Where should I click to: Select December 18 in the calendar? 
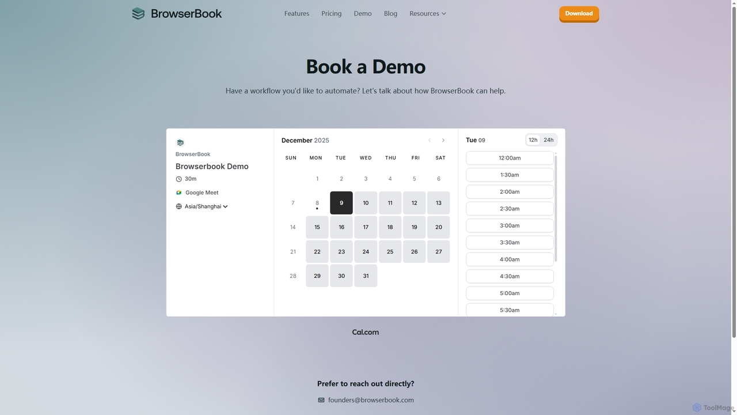coord(390,227)
